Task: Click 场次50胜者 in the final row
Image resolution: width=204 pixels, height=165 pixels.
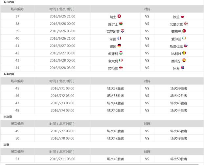Action: click(x=178, y=159)
